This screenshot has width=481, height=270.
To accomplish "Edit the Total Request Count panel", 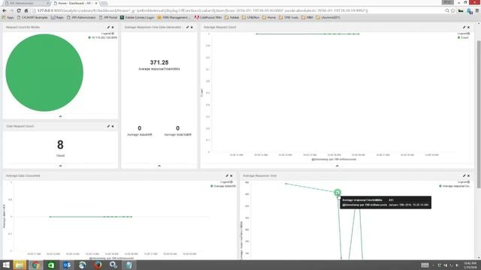I will tap(108, 126).
